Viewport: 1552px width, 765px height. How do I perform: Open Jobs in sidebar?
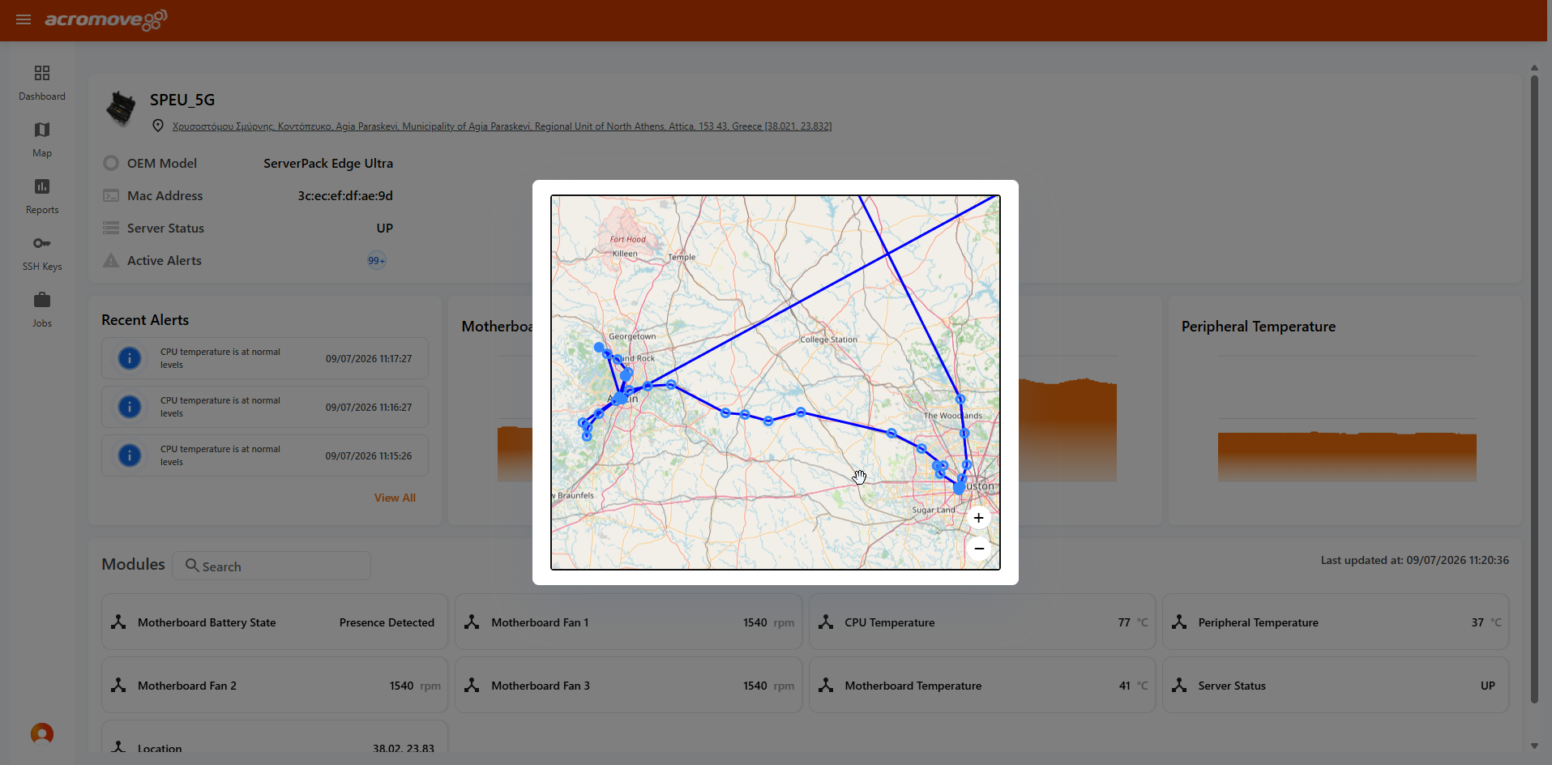coord(42,310)
